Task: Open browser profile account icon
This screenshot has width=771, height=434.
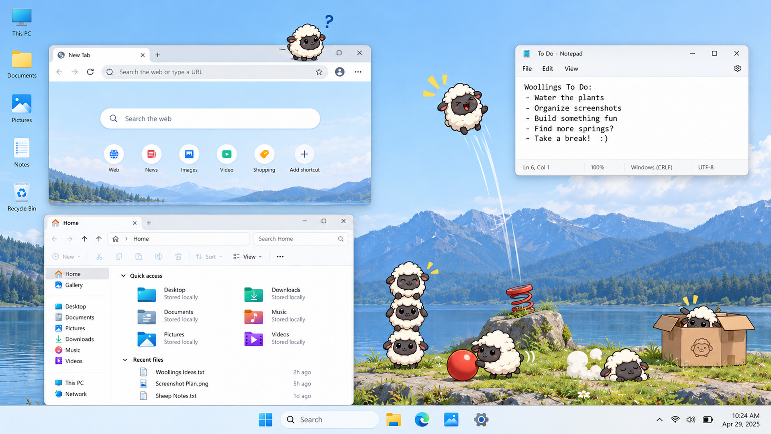Action: point(340,72)
